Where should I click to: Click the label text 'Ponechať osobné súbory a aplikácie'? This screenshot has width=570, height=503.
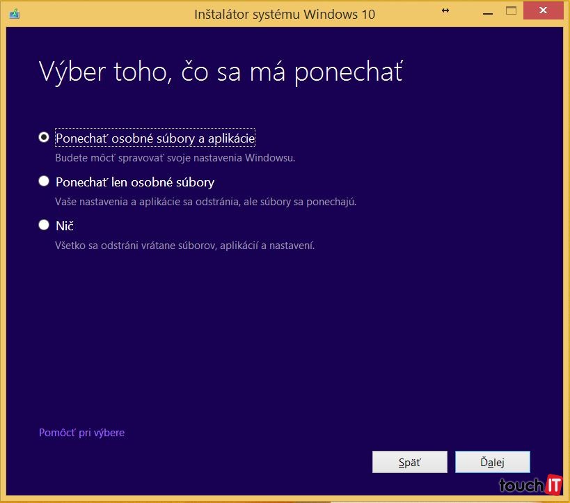(155, 138)
